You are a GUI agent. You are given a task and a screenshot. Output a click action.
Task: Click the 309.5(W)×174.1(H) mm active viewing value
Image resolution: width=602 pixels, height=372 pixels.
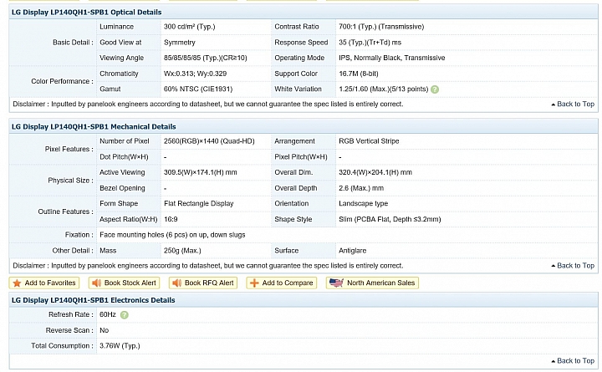200,173
